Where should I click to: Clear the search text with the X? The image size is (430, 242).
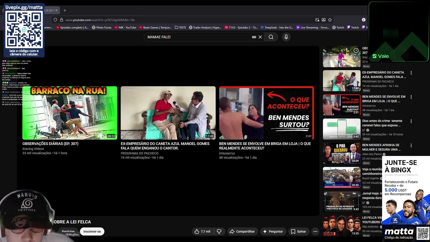pos(260,37)
